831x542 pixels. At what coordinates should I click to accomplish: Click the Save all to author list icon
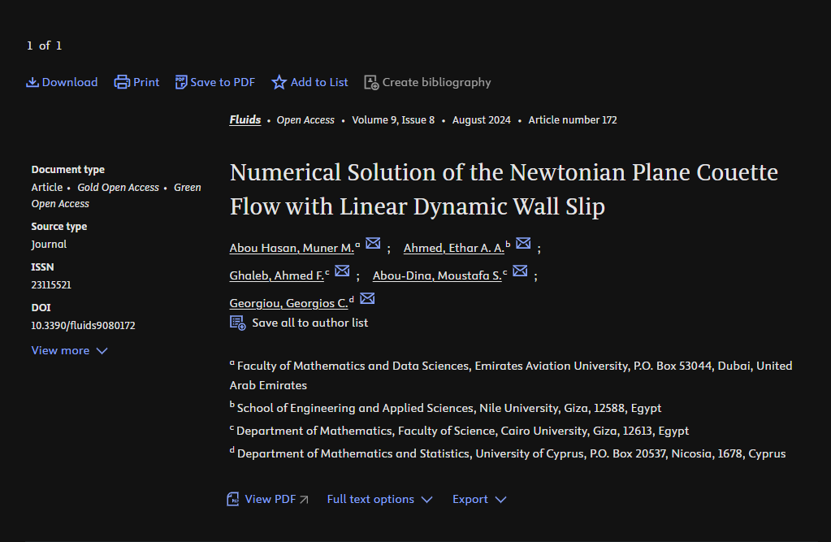[x=237, y=323]
